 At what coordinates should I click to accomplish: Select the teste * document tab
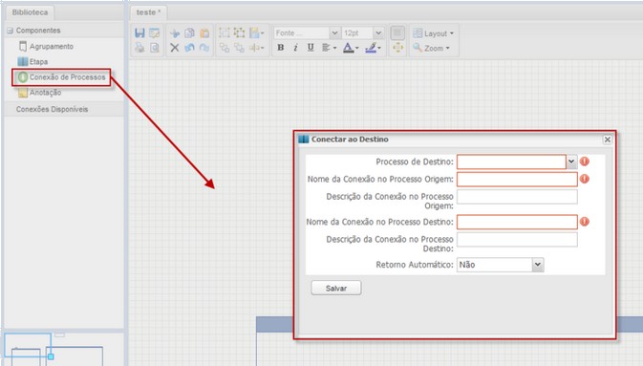point(148,12)
